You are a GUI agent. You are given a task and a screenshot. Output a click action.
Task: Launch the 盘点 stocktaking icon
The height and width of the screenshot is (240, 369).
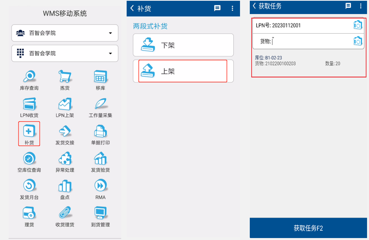[x=64, y=186]
